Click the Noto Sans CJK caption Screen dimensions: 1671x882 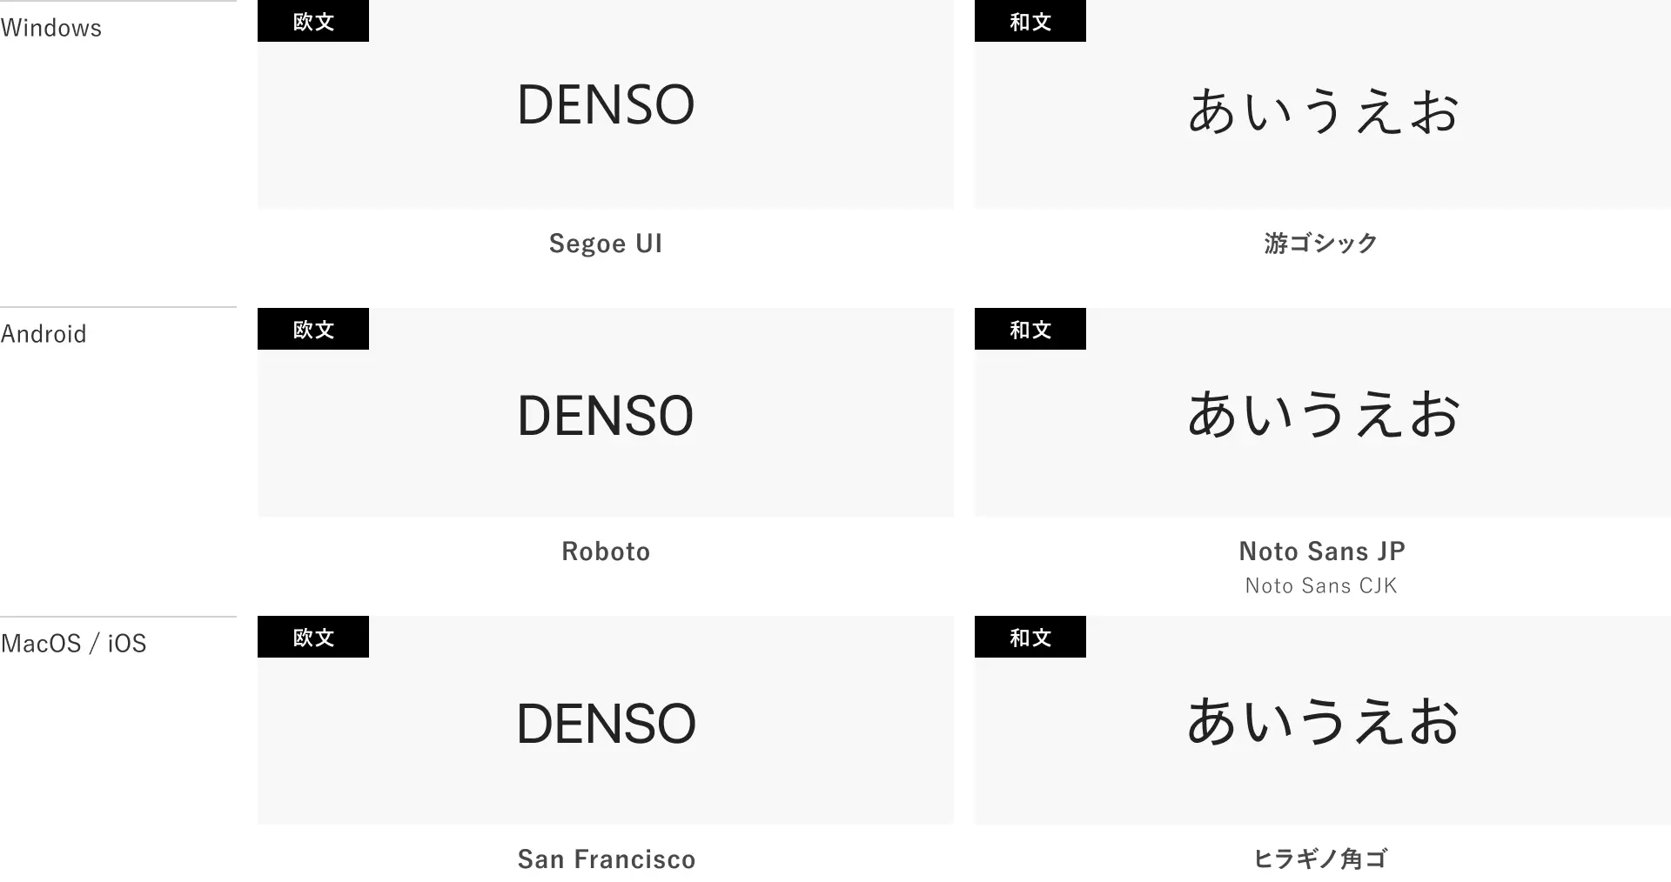tap(1321, 586)
